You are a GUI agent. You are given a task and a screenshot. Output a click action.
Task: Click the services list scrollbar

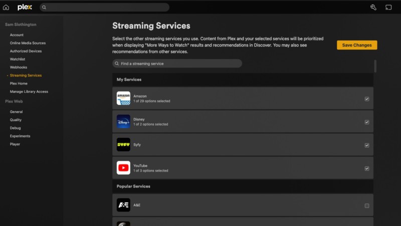pos(375,66)
